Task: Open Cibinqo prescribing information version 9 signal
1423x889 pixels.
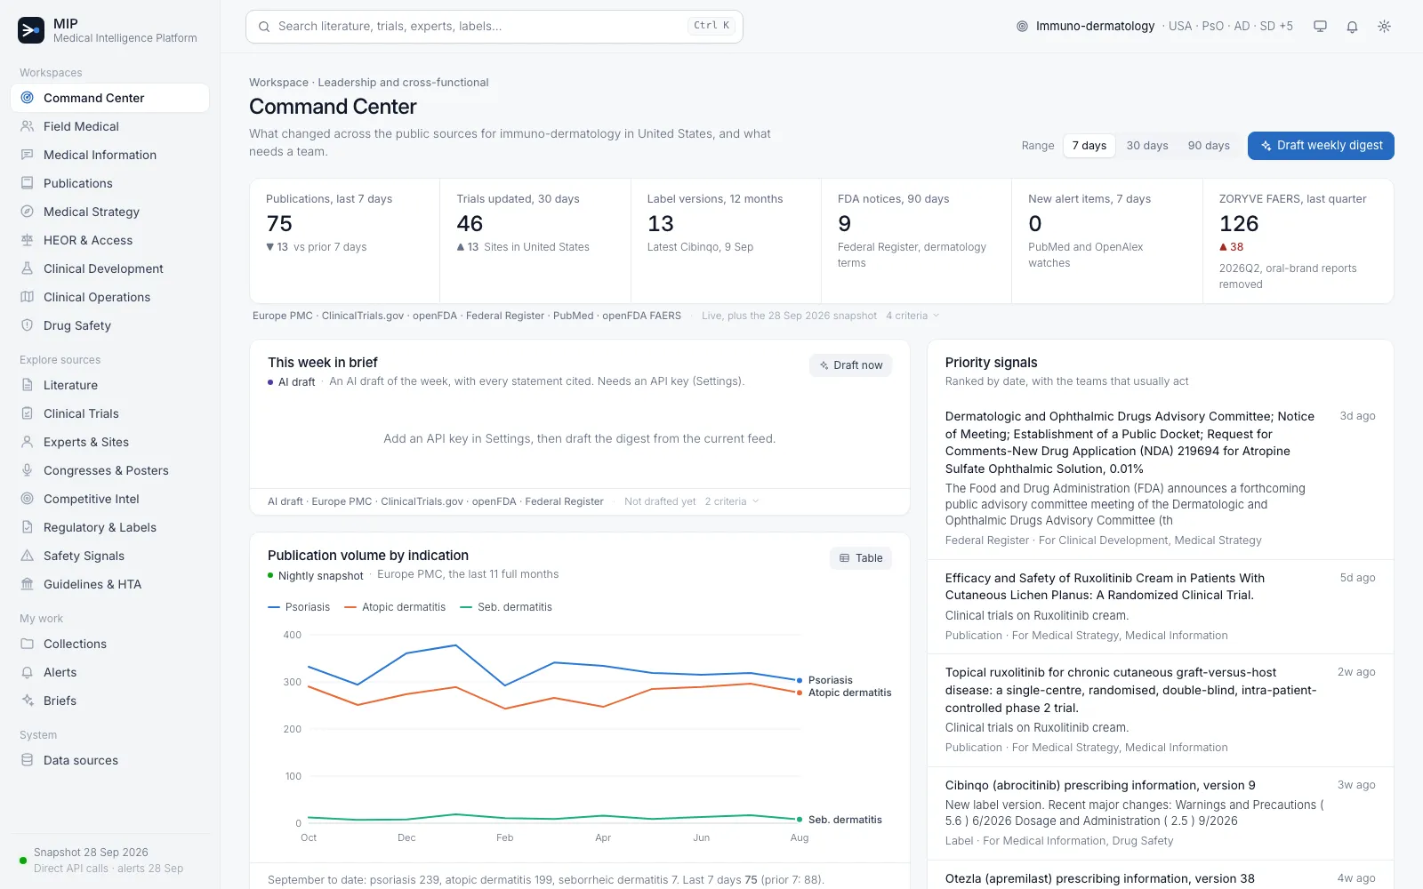Action: point(1160,813)
